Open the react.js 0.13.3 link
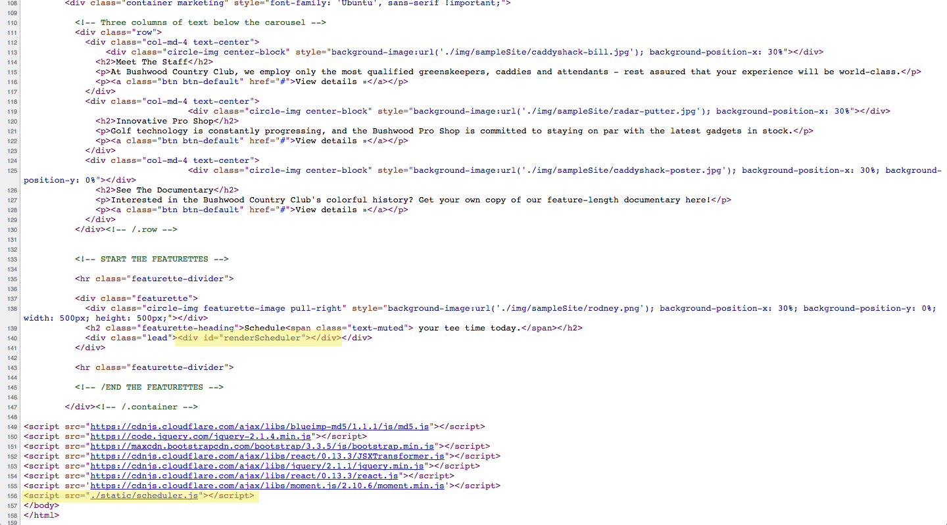This screenshot has height=525, width=947. (x=245, y=476)
